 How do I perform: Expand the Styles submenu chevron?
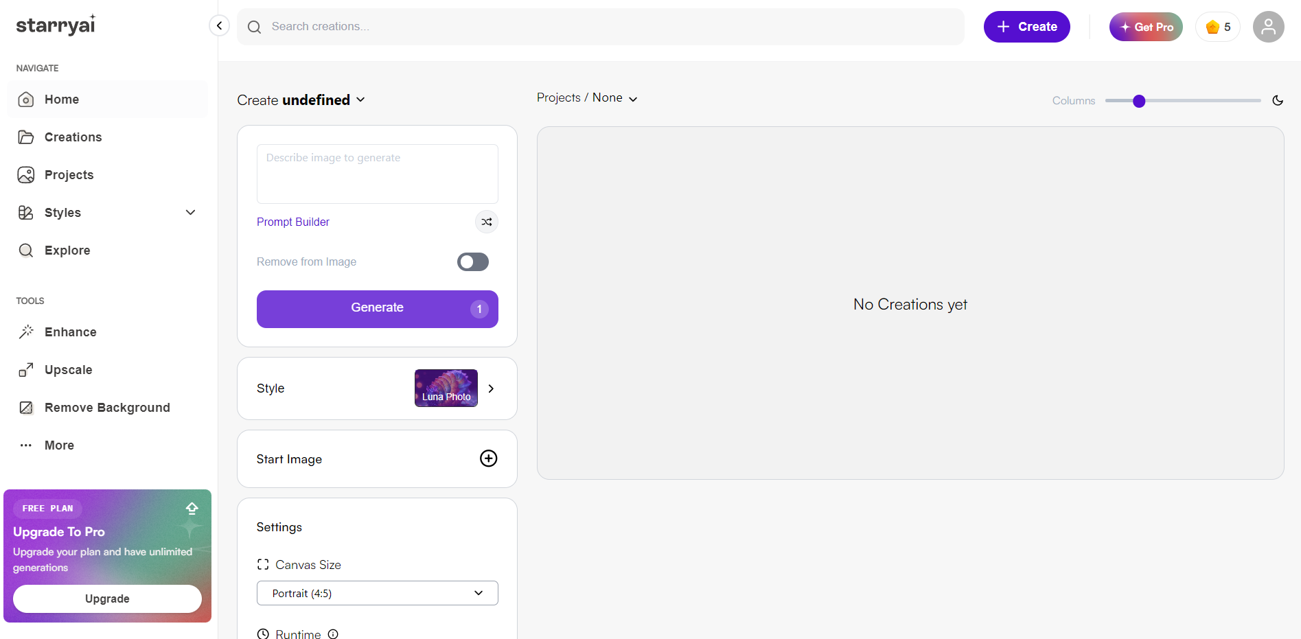point(191,213)
